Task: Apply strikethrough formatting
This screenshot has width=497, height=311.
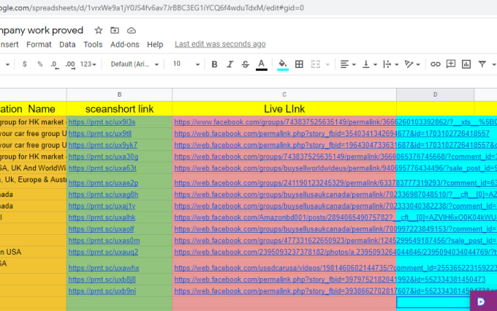Action: pos(246,64)
